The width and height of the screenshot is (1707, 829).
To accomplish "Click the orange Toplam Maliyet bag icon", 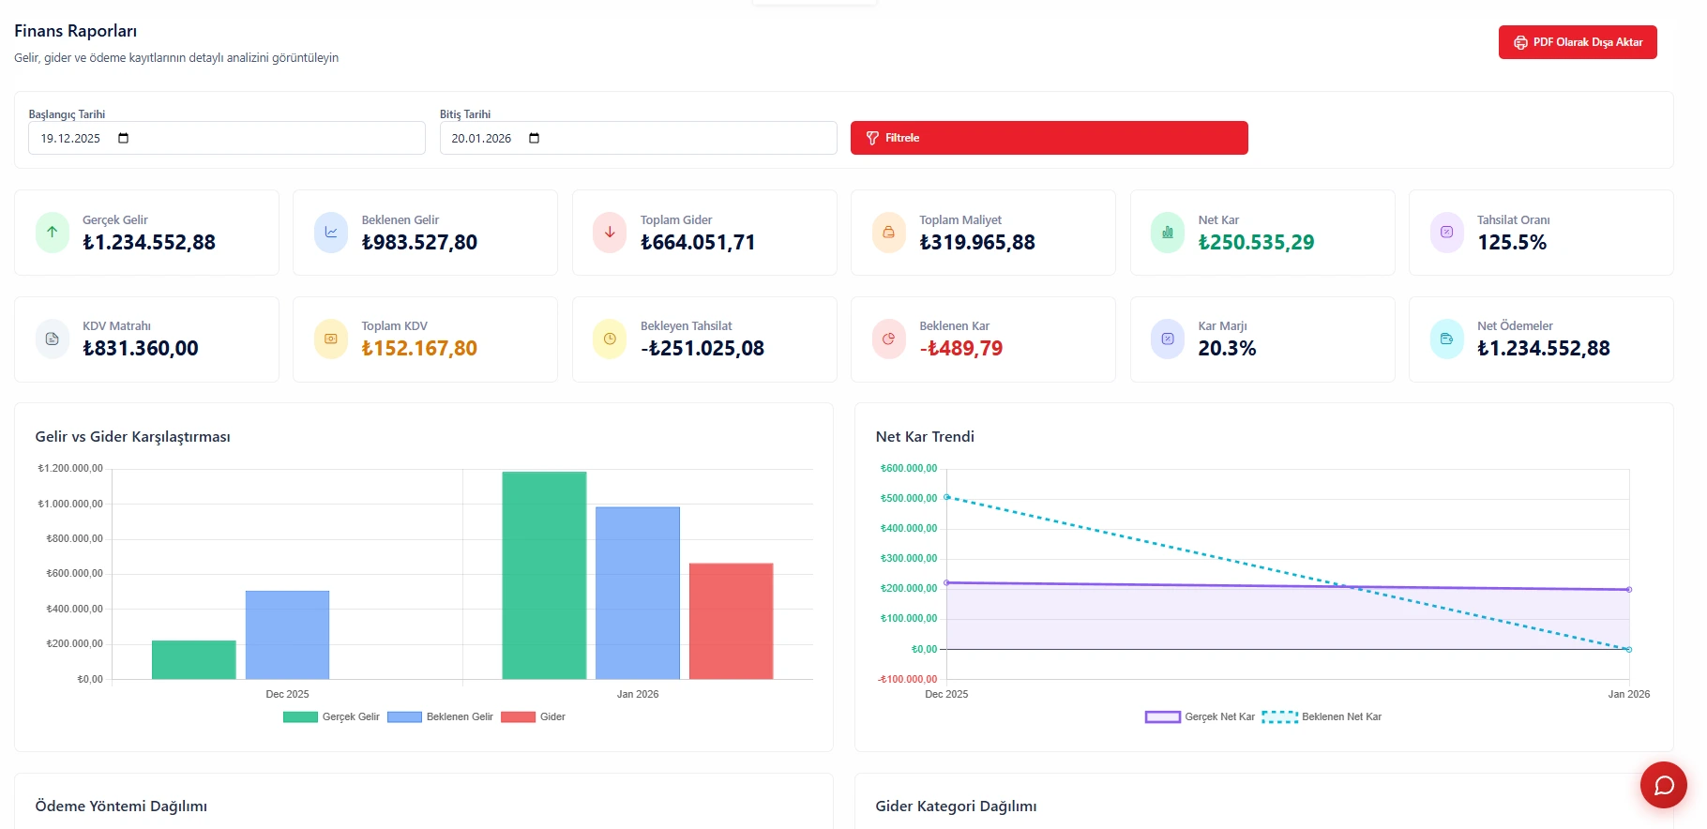I will coord(888,233).
